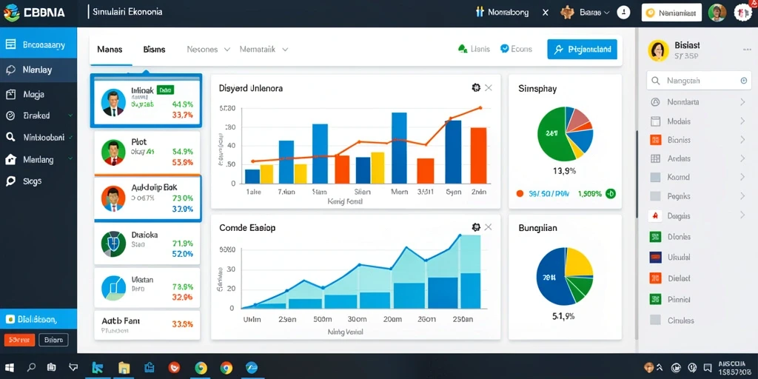Switch to the Manas tab
Image resolution: width=758 pixels, height=379 pixels.
coord(110,50)
